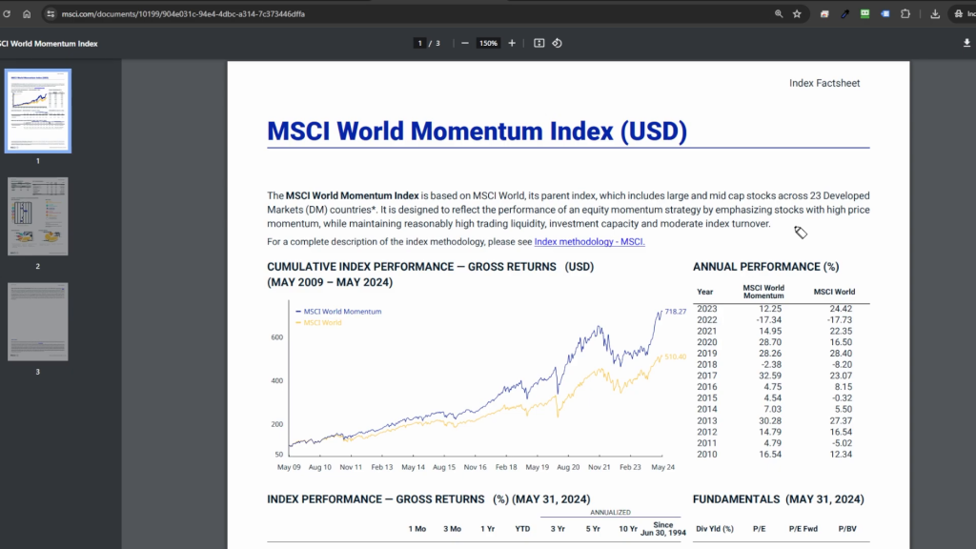Click the 718.27 end value on the chart
Viewport: 976px width, 549px height.
coord(676,312)
